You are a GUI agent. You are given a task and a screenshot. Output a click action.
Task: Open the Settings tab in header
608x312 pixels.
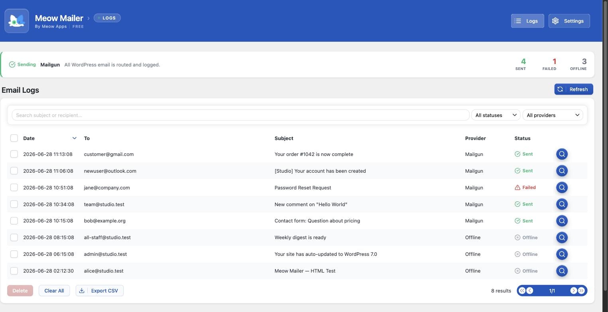coord(569,21)
